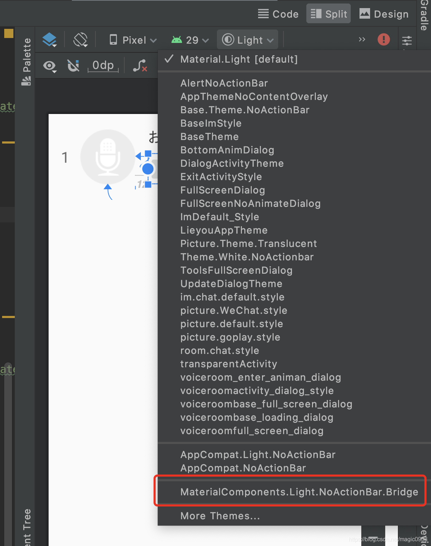Toggle the autoconnect magnet icon
The width and height of the screenshot is (431, 546).
73,65
